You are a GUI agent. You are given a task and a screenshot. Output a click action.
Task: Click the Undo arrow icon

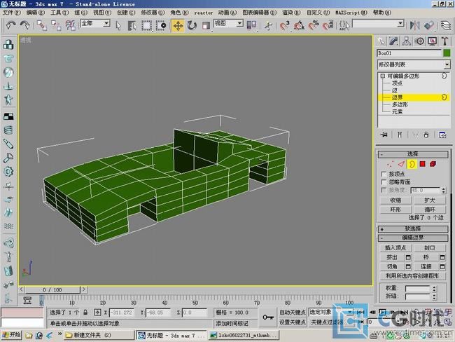(x=11, y=25)
